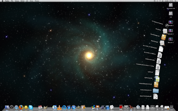Viewport: 178px width, 111px height.
Task: Launch Keynote podium icon in Dock
Action: point(98,107)
